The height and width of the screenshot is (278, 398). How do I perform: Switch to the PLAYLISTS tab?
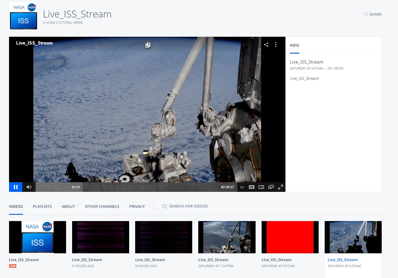tap(42, 206)
